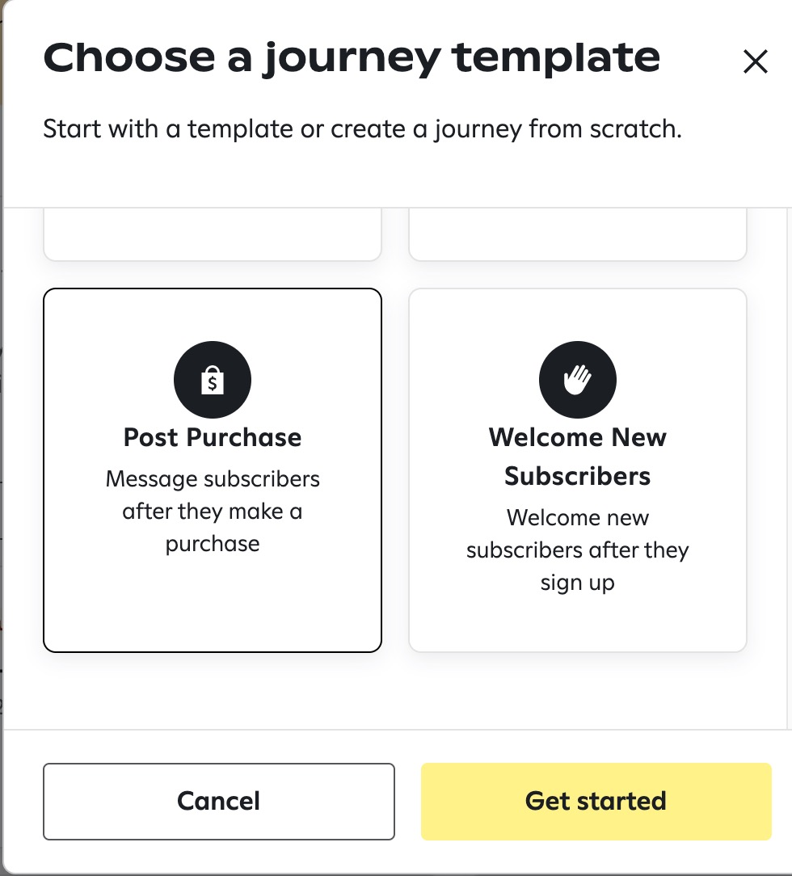Click the 'Welcome new subscribers after they sign up' description
The image size is (792, 876).
(578, 550)
